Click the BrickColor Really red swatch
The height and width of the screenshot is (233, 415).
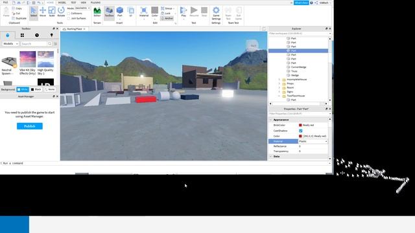coord(300,125)
